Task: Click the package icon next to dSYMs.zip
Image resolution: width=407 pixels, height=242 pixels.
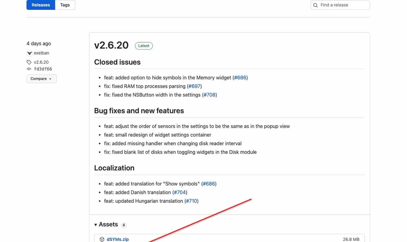Action: click(x=102, y=239)
